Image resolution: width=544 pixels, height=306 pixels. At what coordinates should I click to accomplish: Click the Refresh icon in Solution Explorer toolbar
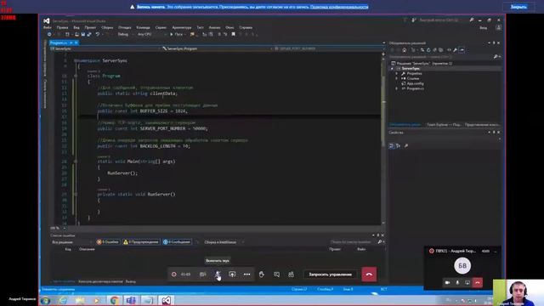click(x=428, y=50)
